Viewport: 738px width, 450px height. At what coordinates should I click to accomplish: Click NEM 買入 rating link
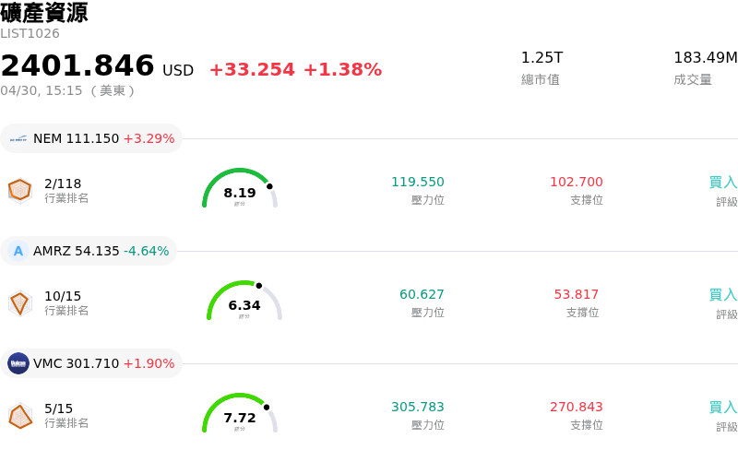pos(722,183)
